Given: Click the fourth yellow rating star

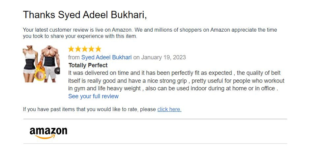Looking at the screenshot, I should (91, 49).
